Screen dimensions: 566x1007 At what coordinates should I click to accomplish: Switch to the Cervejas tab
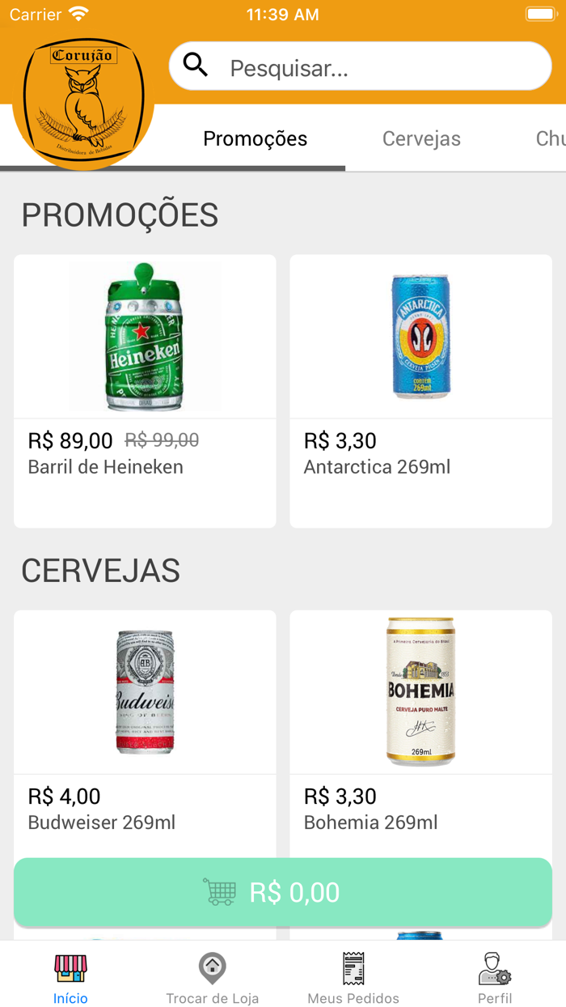[x=421, y=138]
